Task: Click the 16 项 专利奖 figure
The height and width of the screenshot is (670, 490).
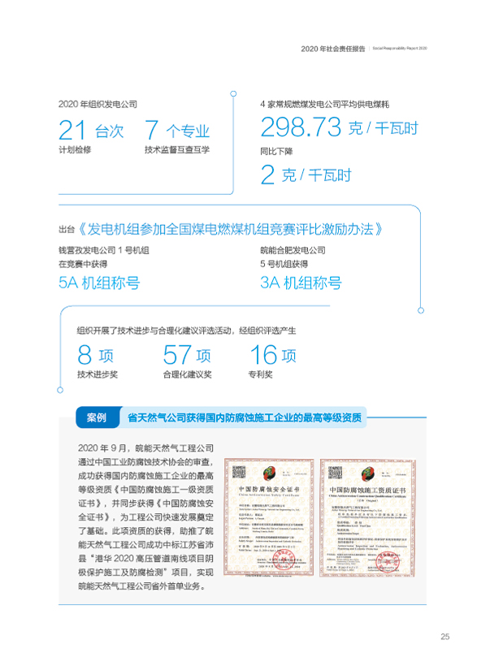Action: (274, 355)
